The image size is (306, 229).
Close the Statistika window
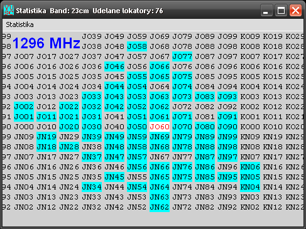(x=295, y=10)
